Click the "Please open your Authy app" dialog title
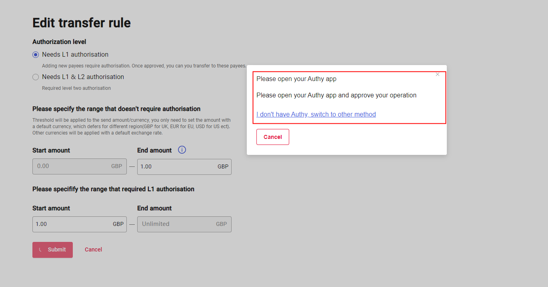548x287 pixels. tap(296, 79)
